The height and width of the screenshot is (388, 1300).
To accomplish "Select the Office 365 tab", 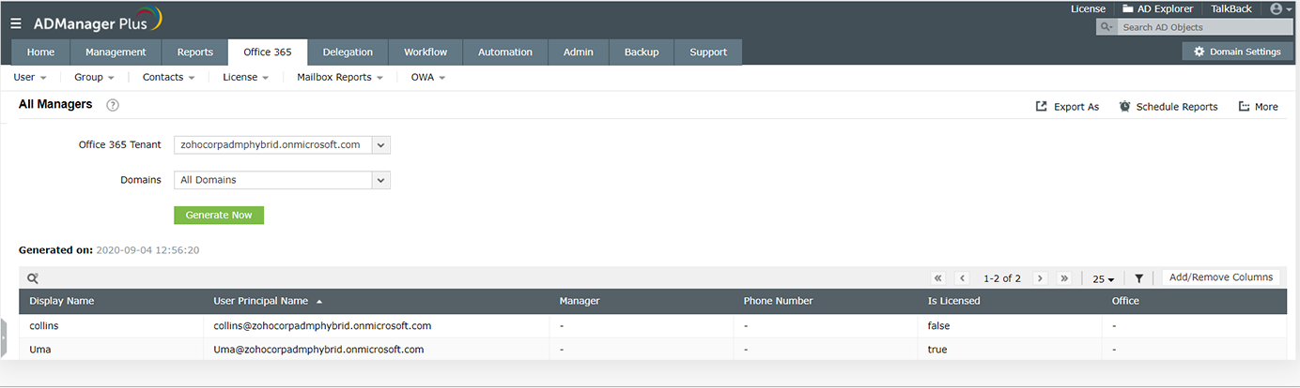I will (x=268, y=52).
